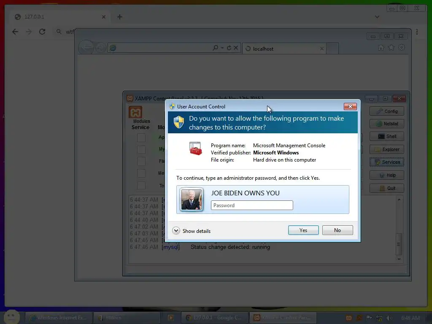Switch to Windows Internet Explorer taskbar item
Screen dimensions: 432x324
(x=59, y=318)
